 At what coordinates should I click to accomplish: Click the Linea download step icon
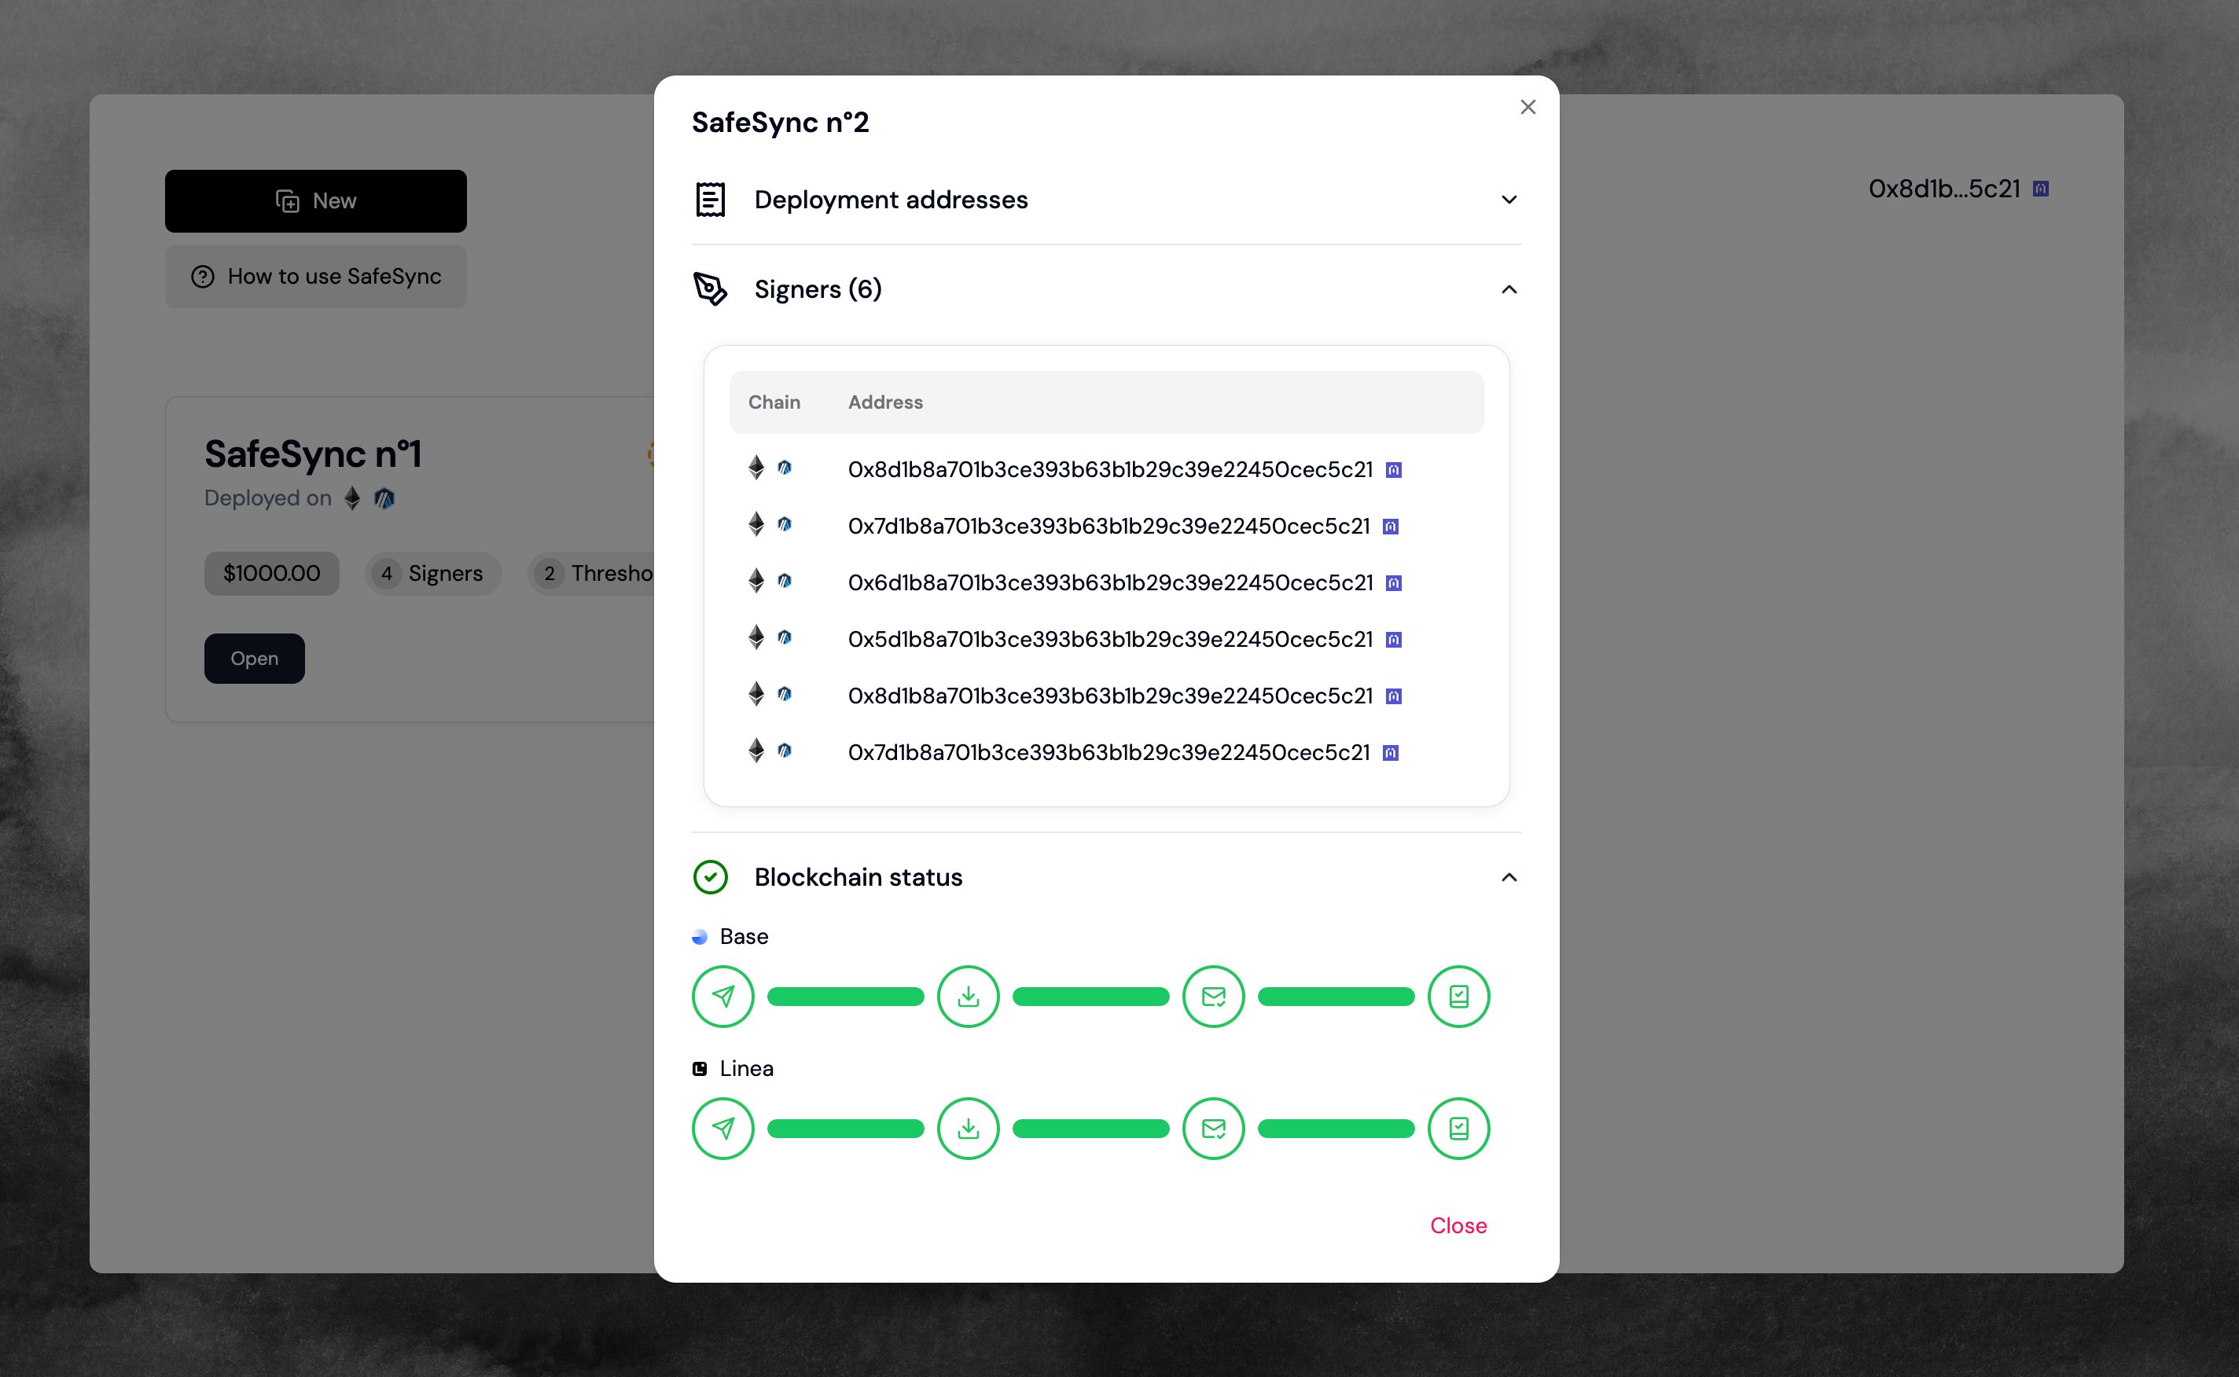tap(969, 1129)
